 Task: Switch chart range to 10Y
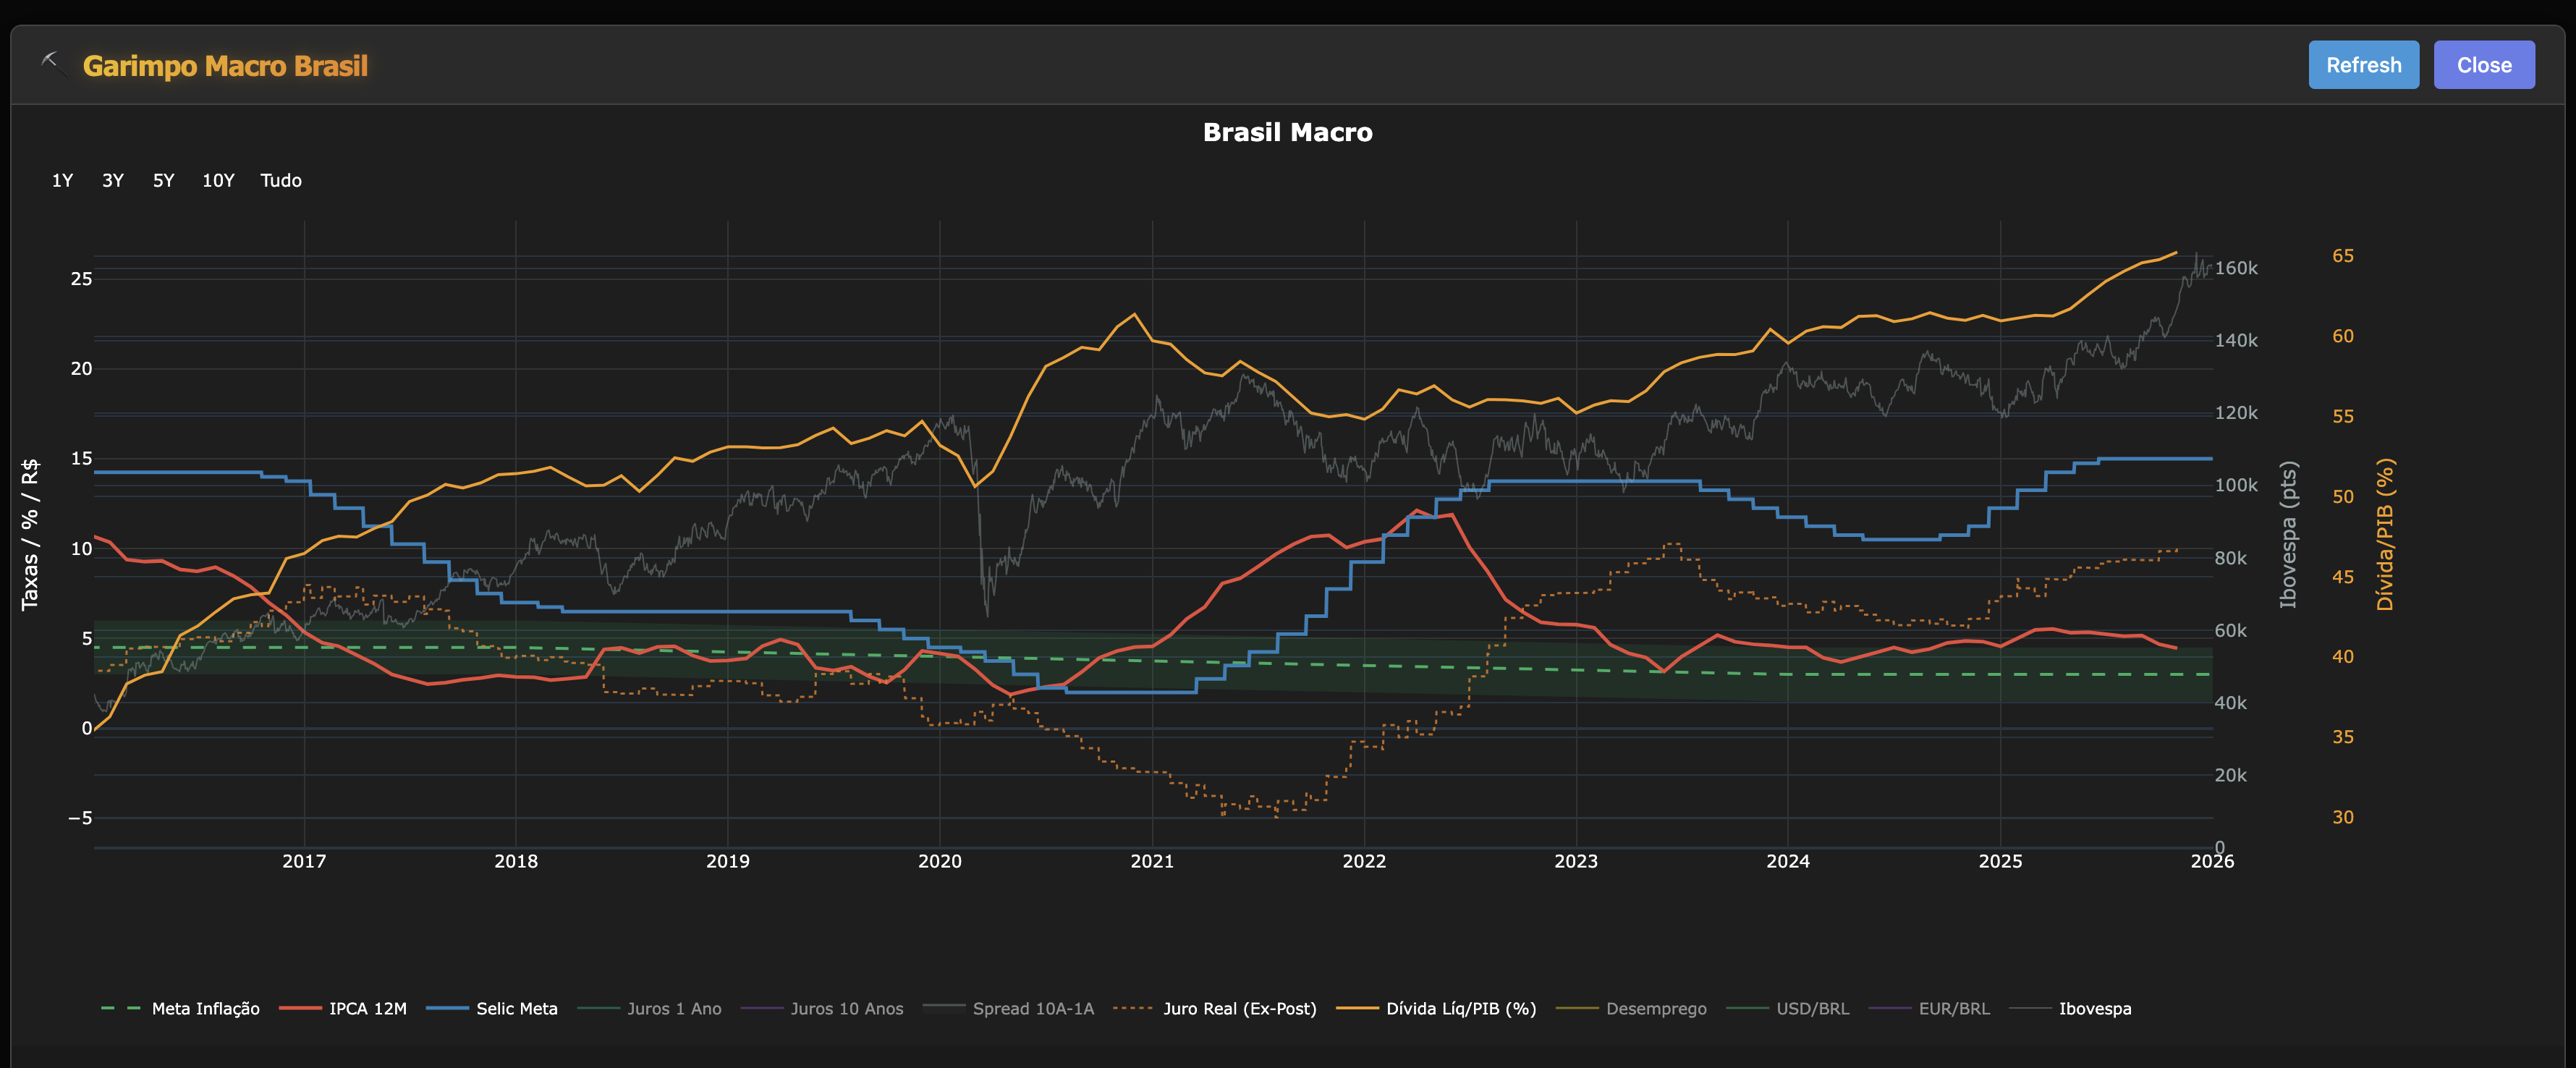pyautogui.click(x=218, y=181)
